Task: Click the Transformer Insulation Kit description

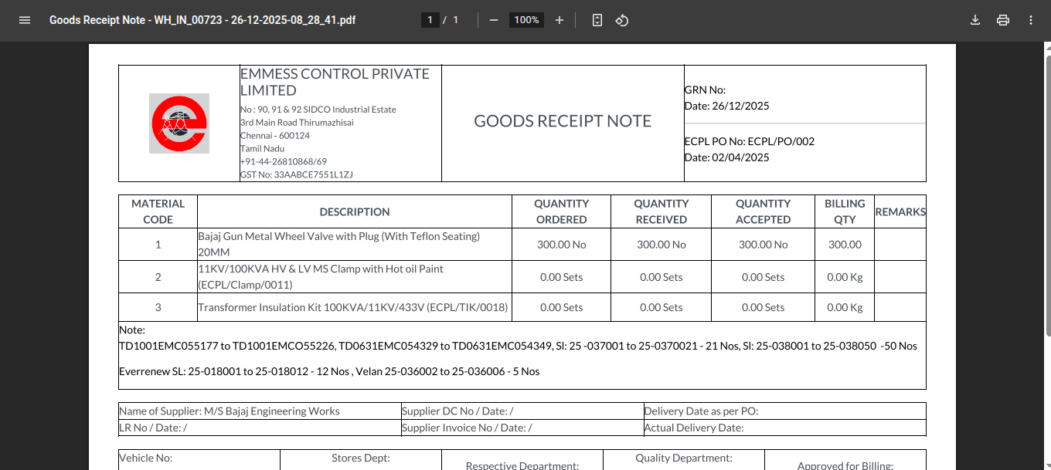Action: [x=353, y=307]
